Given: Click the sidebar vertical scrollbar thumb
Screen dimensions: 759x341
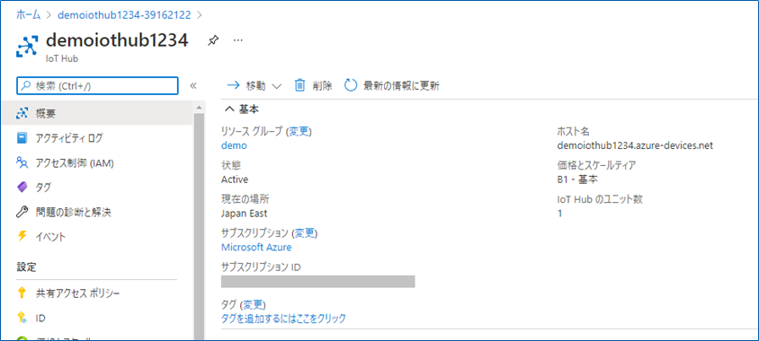Looking at the screenshot, I should coord(199,227).
